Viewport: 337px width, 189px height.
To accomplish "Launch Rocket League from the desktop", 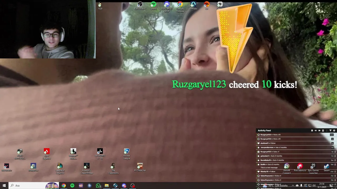I will coord(127,154).
